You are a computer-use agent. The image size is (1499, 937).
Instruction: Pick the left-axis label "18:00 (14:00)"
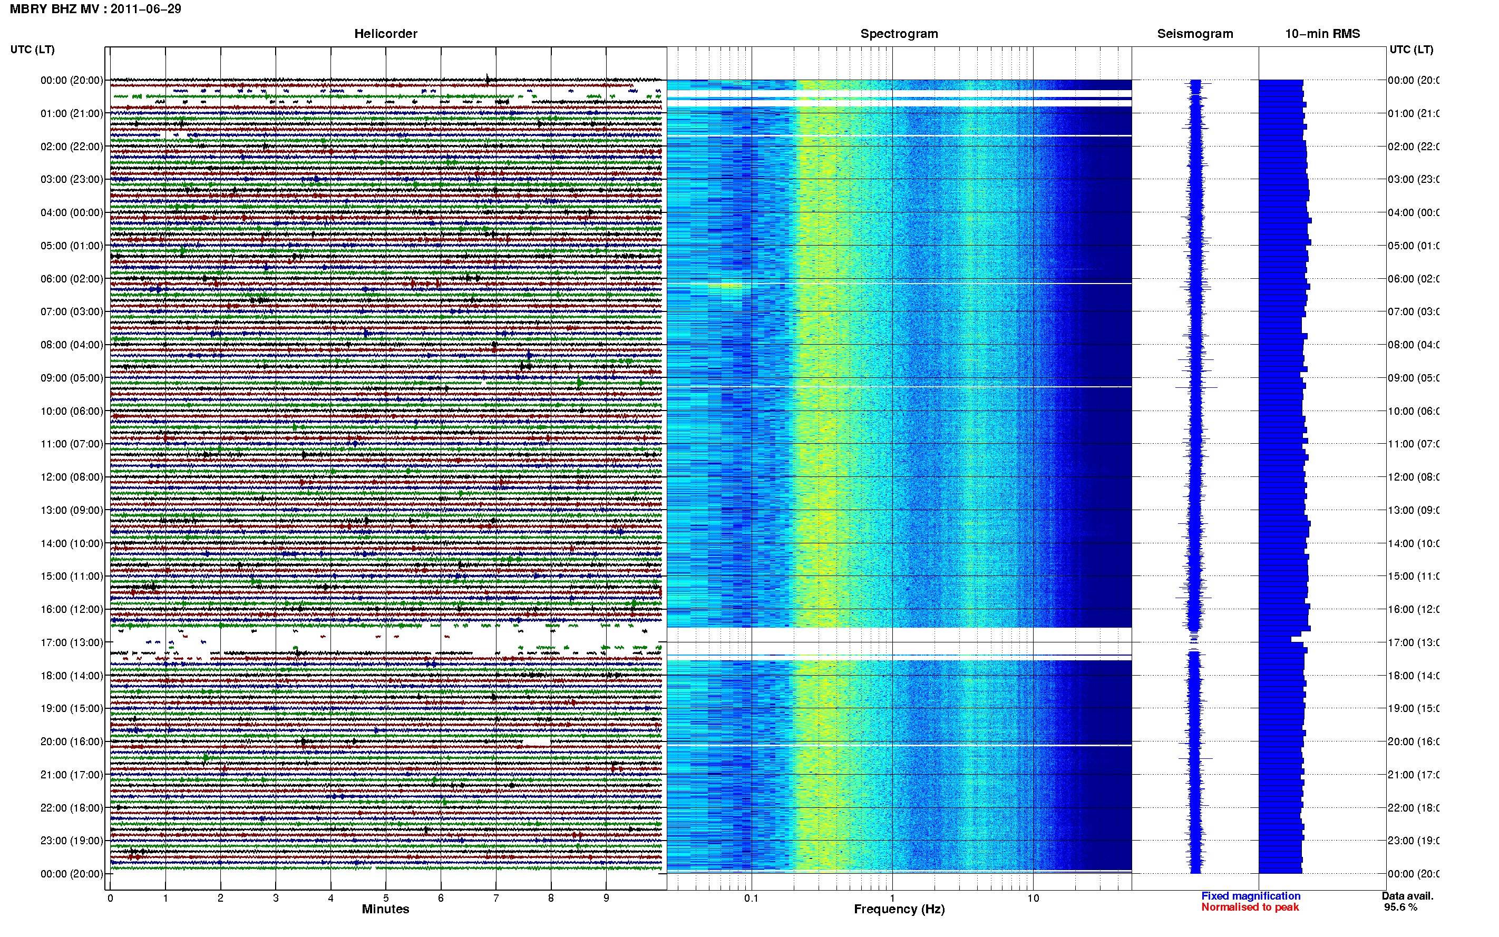[x=72, y=676]
